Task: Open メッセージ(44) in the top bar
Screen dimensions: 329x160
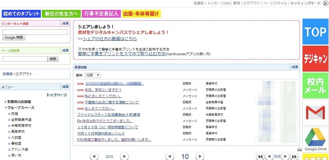Action: [x=219, y=3]
